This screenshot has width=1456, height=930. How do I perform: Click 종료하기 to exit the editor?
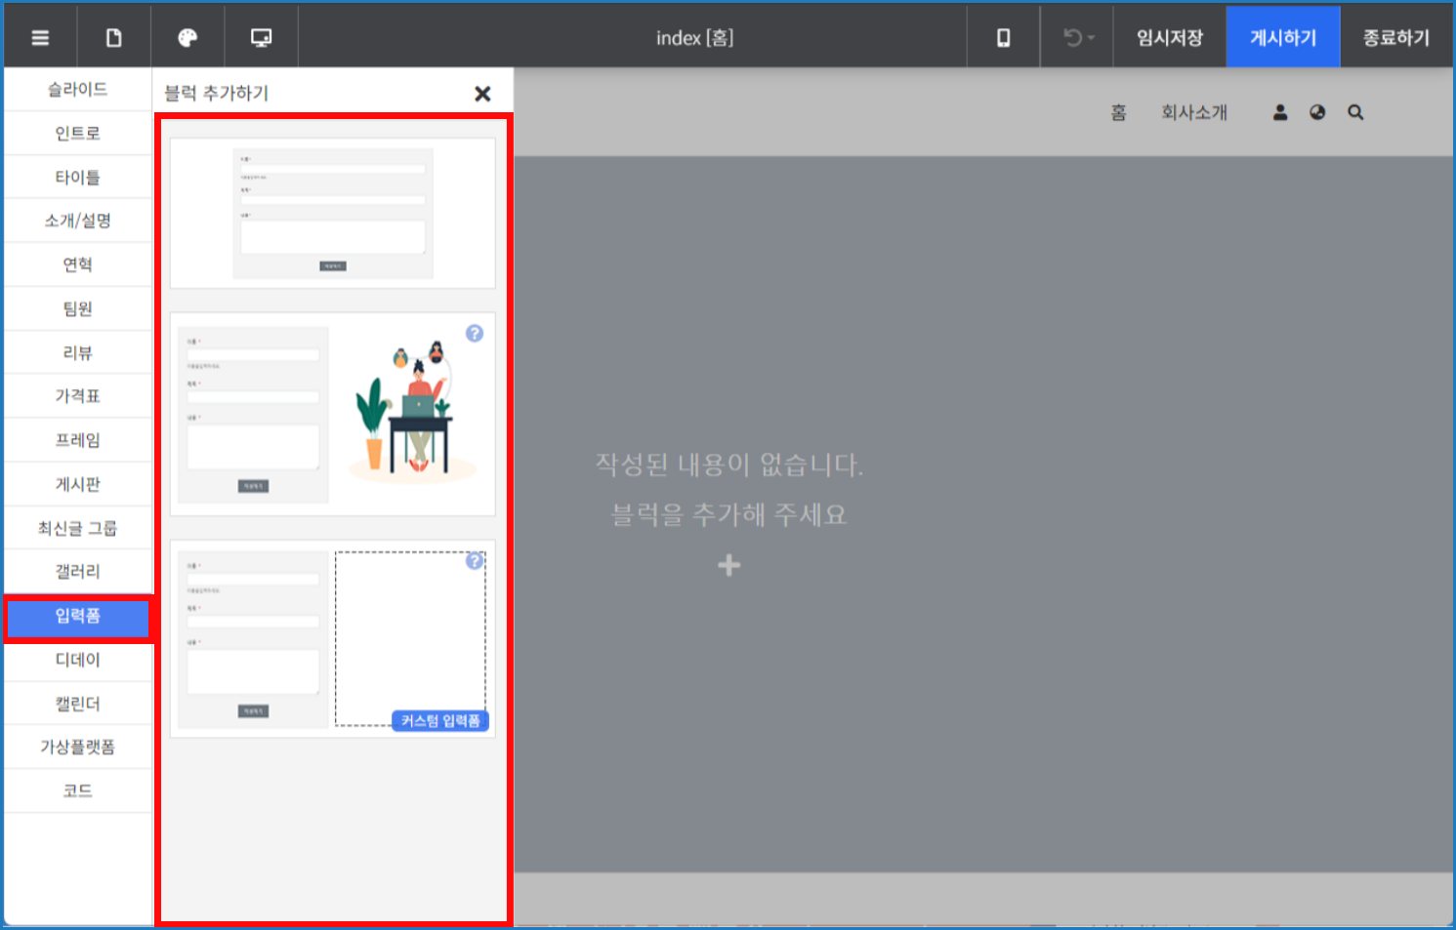tap(1394, 36)
